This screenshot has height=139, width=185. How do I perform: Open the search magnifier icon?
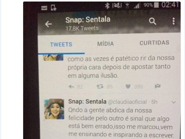(152, 21)
